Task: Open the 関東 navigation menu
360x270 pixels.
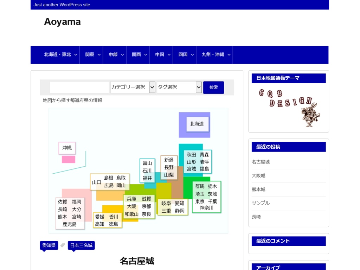Action: (89, 55)
